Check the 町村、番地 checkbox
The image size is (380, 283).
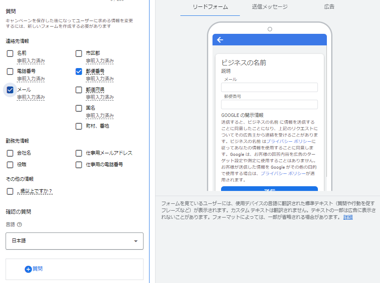click(79, 126)
